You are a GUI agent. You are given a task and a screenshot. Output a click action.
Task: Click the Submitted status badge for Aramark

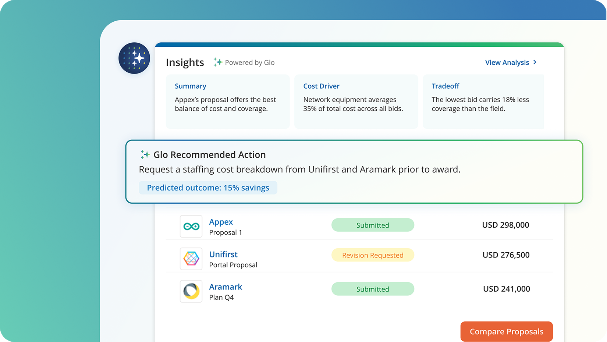[x=373, y=289]
